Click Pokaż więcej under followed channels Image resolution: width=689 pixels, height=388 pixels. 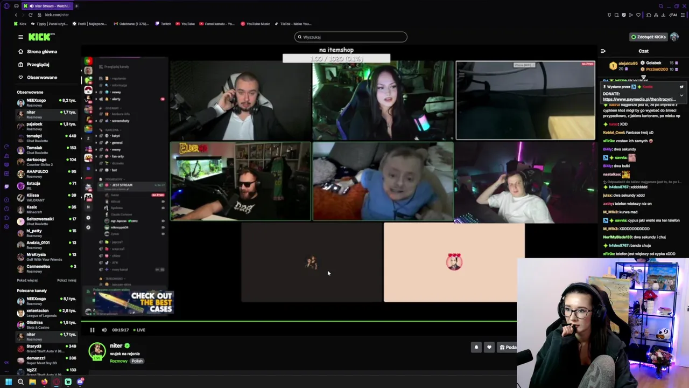click(x=27, y=280)
